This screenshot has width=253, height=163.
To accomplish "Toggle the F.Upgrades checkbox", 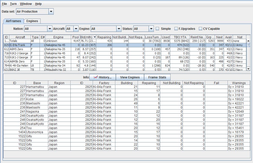I will [x=176, y=29].
